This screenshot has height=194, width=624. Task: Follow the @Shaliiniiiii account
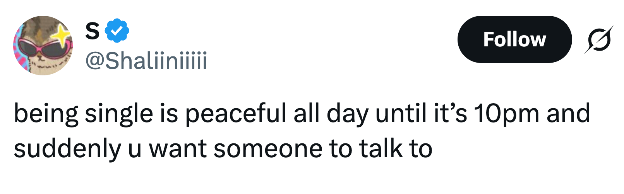(514, 39)
